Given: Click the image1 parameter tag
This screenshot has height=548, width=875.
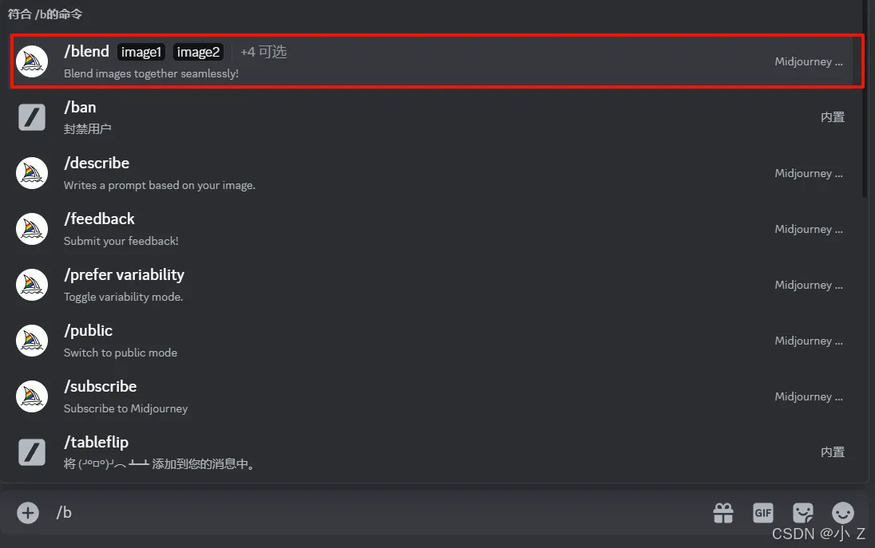Looking at the screenshot, I should pyautogui.click(x=141, y=53).
